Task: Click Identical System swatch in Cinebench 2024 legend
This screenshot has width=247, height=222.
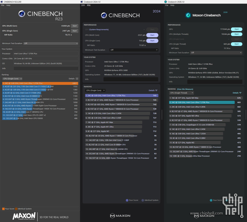Action: tap(143, 200)
